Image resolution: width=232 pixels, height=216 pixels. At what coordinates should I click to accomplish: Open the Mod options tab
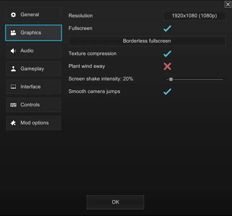click(33, 123)
